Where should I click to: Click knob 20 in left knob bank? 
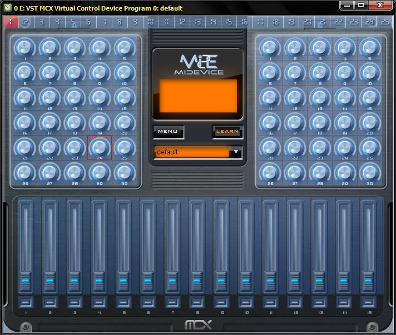click(124, 122)
